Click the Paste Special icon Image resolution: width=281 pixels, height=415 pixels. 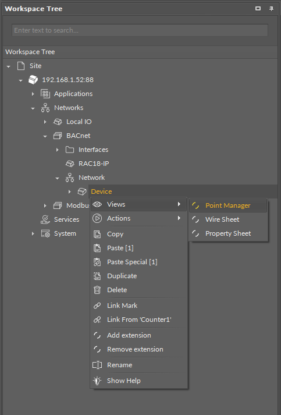(x=97, y=262)
